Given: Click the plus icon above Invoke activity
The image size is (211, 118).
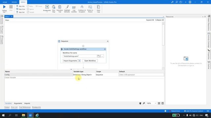Looking at the screenshot, I should point(83,46).
